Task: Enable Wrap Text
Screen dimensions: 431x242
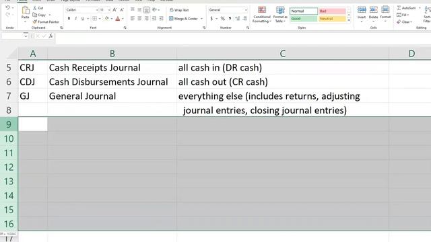Action: (179, 10)
